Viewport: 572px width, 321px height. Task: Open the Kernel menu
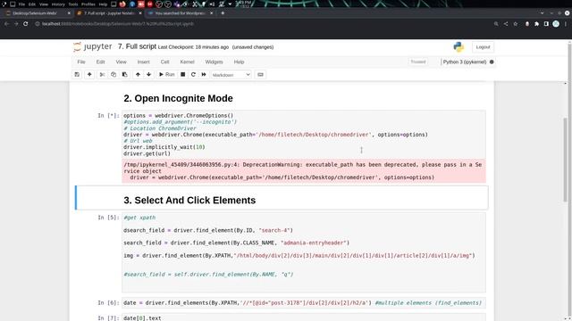tap(187, 62)
